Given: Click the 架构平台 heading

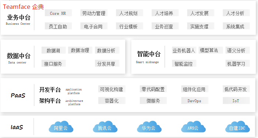Looking at the screenshot, I should click(50, 101).
